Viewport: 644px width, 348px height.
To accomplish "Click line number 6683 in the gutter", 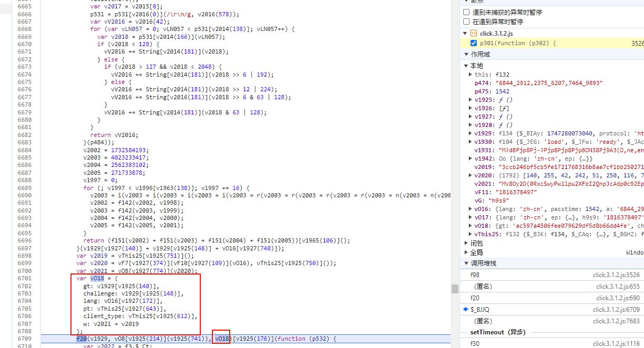I will click(24, 142).
